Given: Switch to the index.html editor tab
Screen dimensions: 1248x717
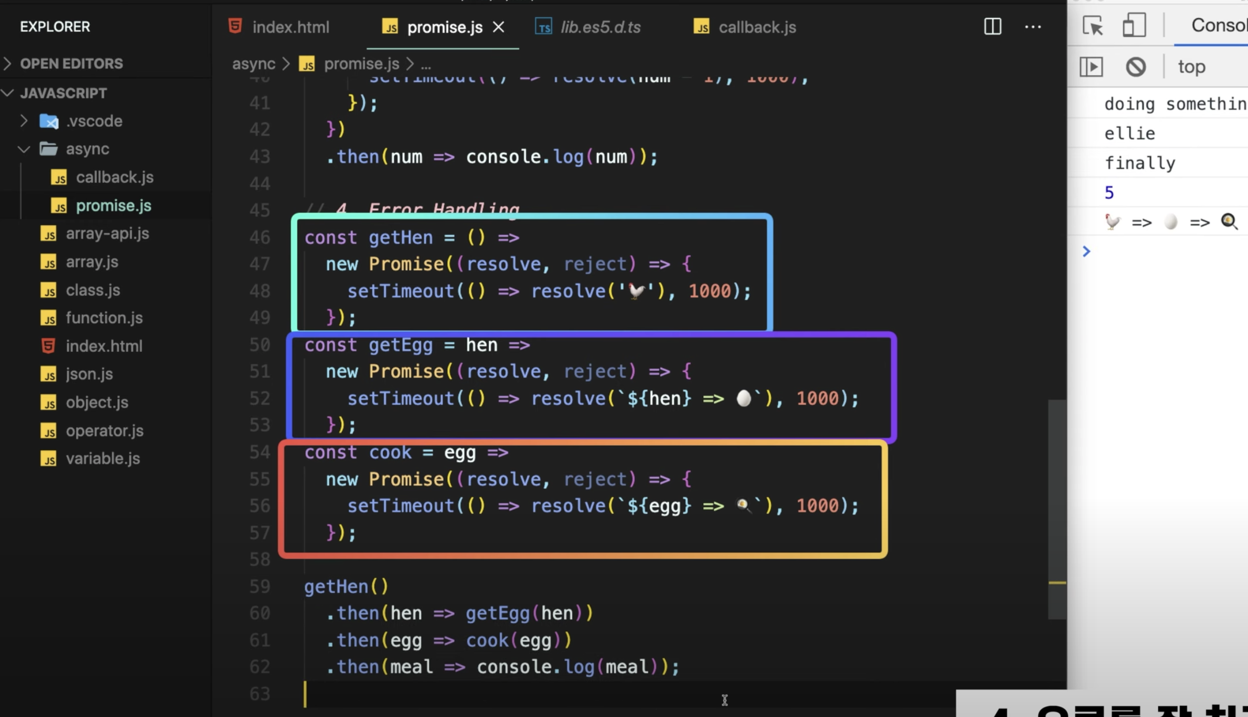Looking at the screenshot, I should (x=290, y=27).
